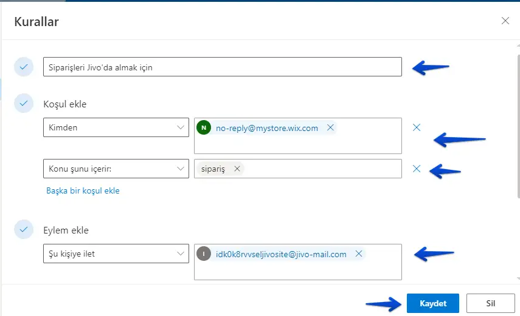
Task: Delete the Konu şunu içerir condition row
Action: (x=417, y=169)
